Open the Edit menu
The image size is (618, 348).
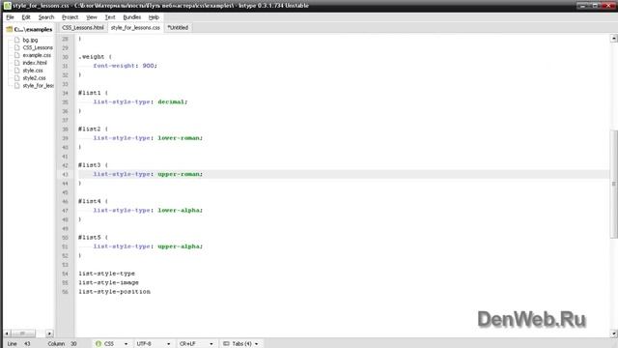(x=26, y=17)
